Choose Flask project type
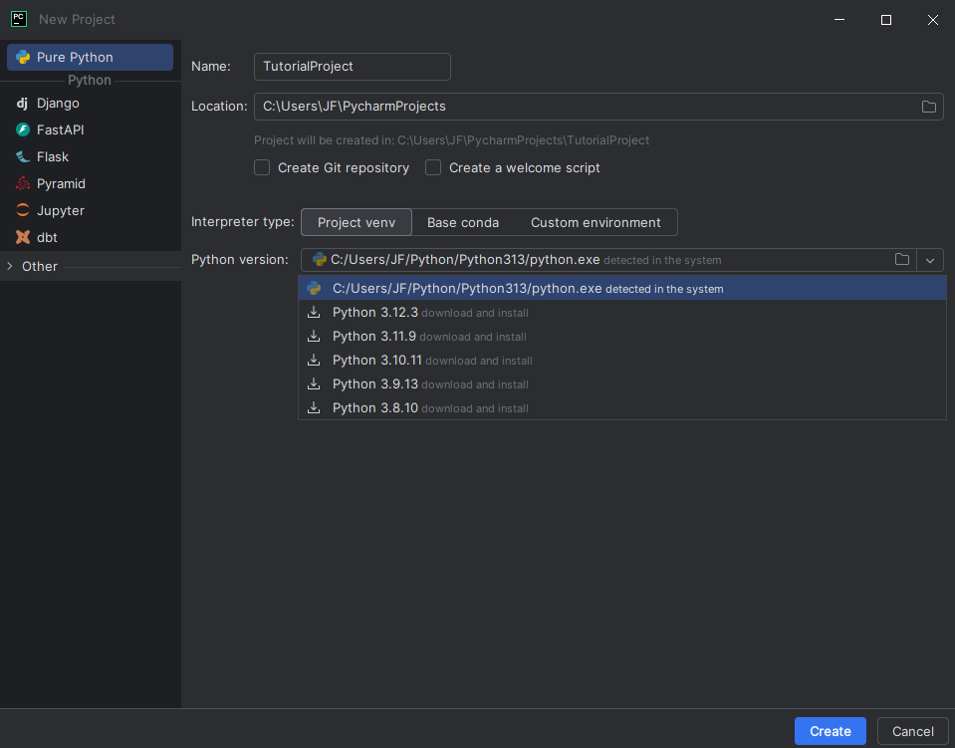The image size is (955, 748). (x=91, y=156)
